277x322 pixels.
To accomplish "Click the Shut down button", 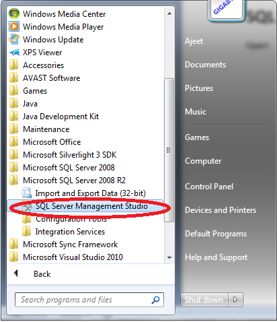I will pos(204,300).
